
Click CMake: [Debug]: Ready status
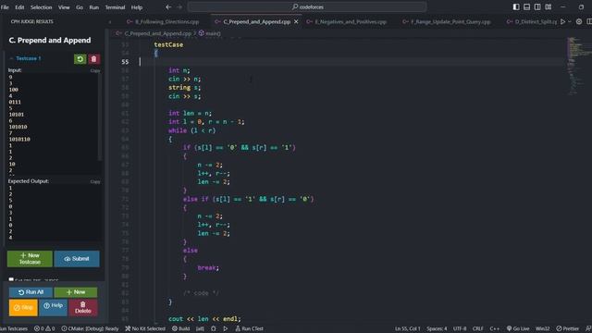tap(91, 328)
